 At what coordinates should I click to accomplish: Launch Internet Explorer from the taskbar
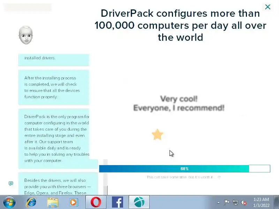click(31, 202)
